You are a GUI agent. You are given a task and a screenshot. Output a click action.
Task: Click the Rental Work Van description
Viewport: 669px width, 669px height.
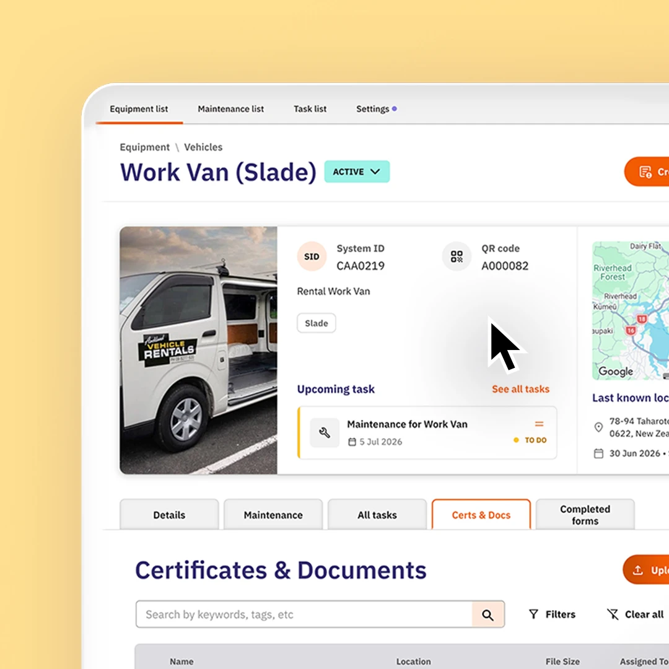(x=333, y=291)
